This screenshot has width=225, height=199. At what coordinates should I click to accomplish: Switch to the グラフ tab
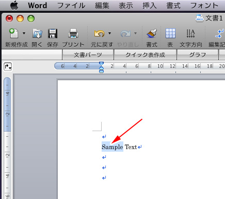tap(198, 55)
